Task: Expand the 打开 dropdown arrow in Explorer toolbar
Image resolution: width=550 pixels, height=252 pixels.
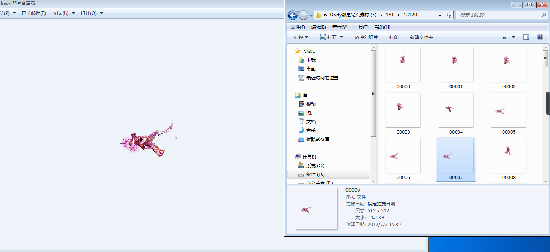Action: point(342,37)
